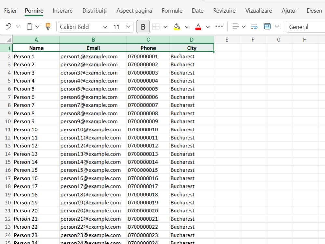Switch to the Pornire tab

(34, 11)
